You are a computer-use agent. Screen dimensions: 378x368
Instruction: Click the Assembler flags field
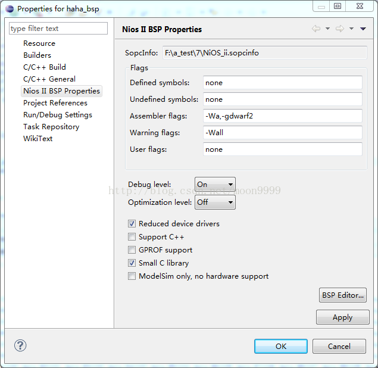tap(283, 116)
